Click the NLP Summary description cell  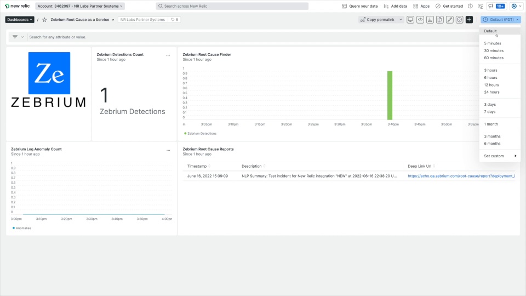coord(319,176)
